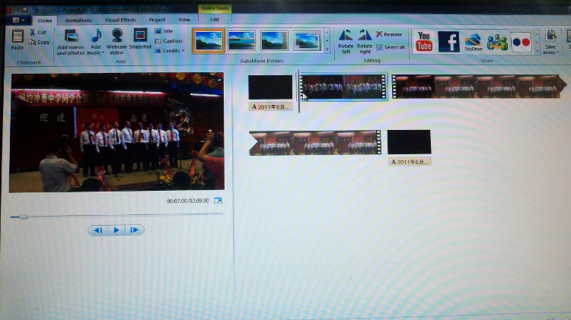Step to the next frame
Viewport: 571px width, 320px height.
(133, 230)
